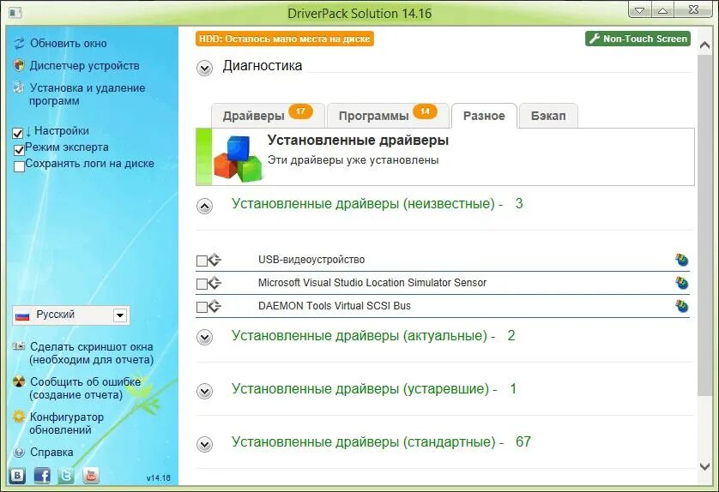Open Диспетчер устройств link
The width and height of the screenshot is (719, 492).
pyautogui.click(x=84, y=65)
